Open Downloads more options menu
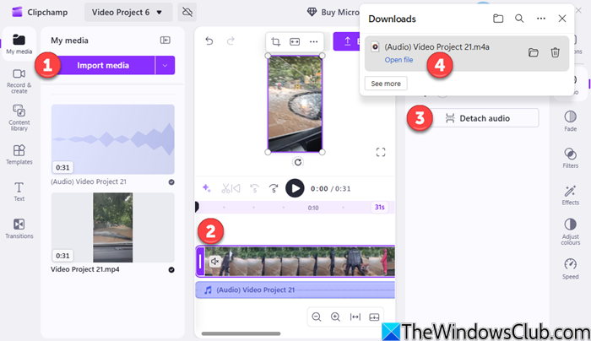591x341 pixels. coord(541,19)
